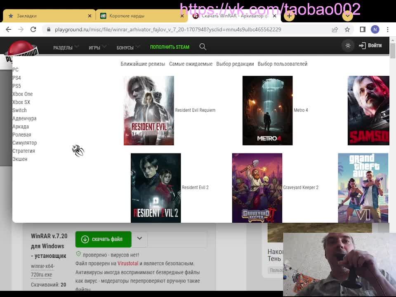Click ПОПОЛНИТЬ STEAM link
The width and height of the screenshot is (396, 297).
pyautogui.click(x=170, y=47)
